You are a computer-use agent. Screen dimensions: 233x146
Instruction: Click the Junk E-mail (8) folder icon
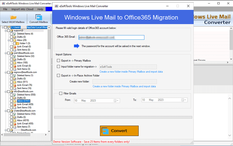point(15,66)
